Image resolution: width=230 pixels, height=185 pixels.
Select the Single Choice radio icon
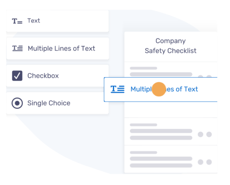tap(17, 103)
